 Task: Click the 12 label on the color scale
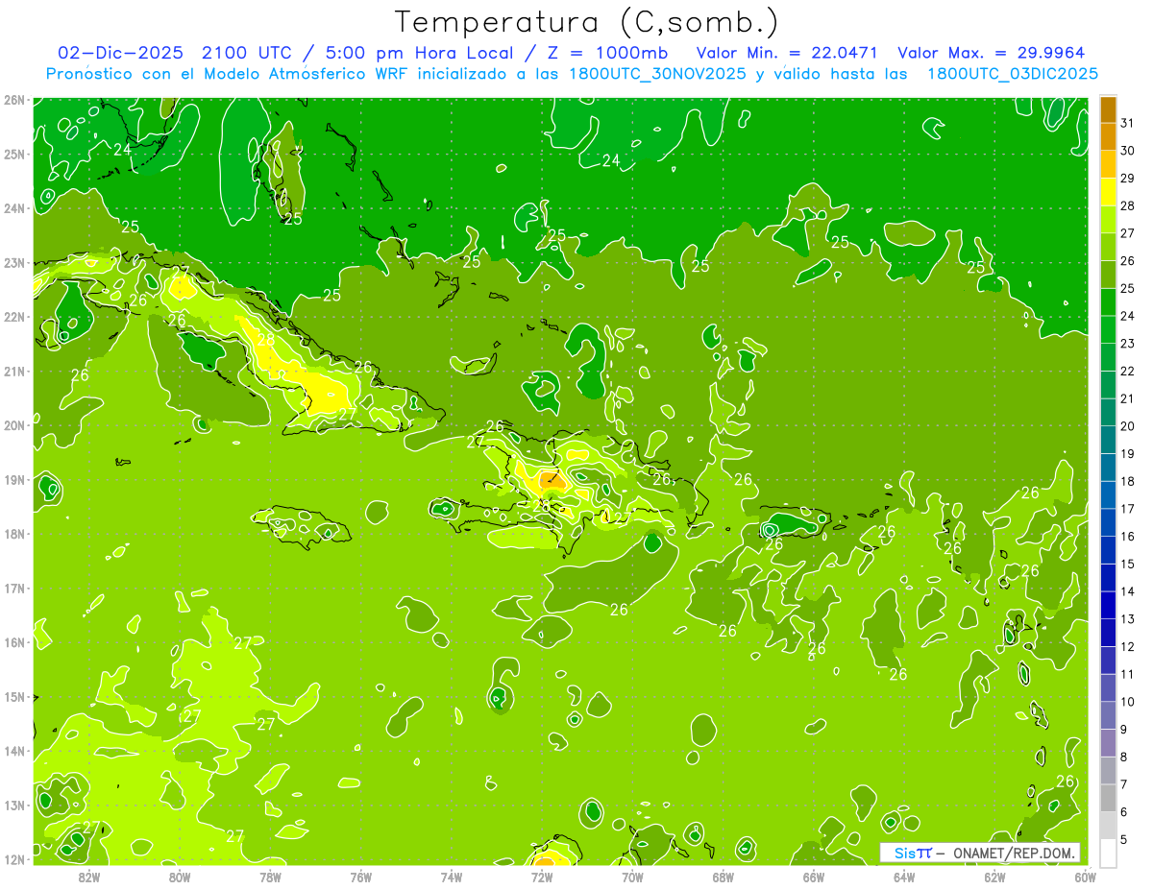[x=1127, y=646]
